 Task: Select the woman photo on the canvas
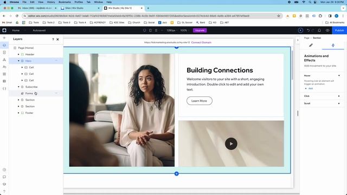click(121, 110)
